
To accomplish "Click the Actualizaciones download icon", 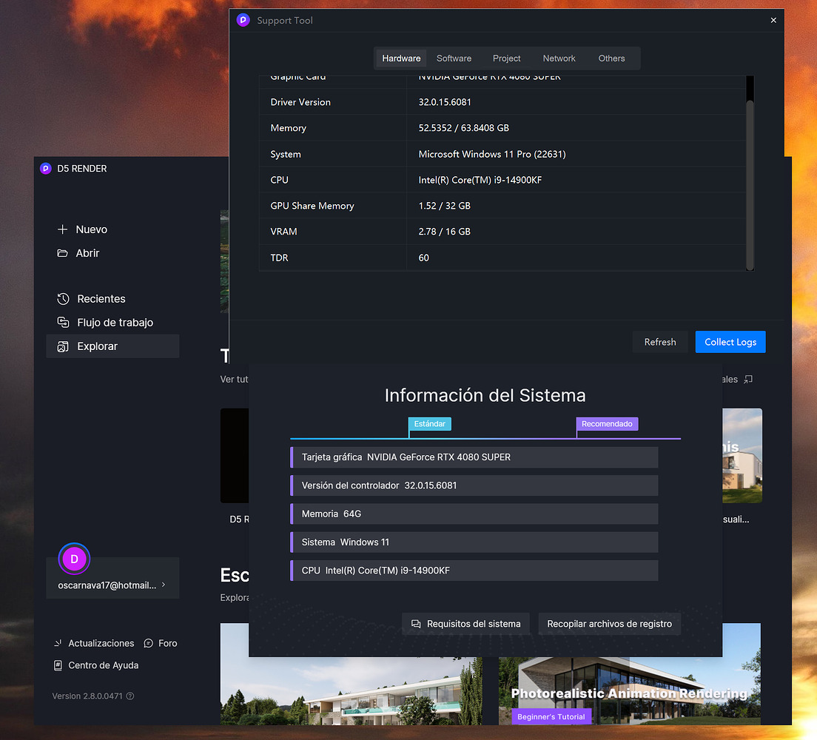I will tap(58, 643).
